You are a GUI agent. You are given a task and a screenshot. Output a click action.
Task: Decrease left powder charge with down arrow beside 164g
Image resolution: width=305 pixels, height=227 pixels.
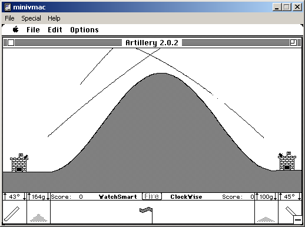(x=48, y=196)
